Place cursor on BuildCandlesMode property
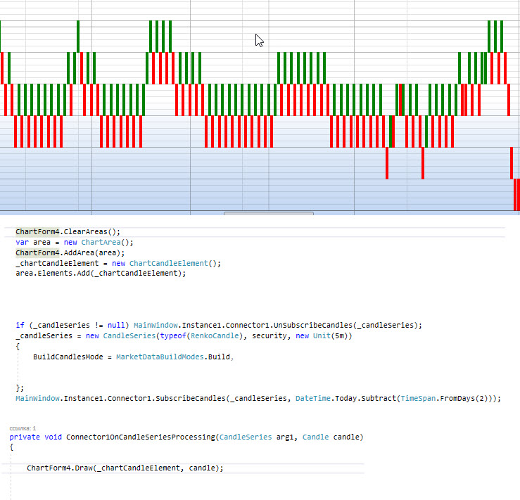520x500 pixels. pyautogui.click(x=68, y=357)
